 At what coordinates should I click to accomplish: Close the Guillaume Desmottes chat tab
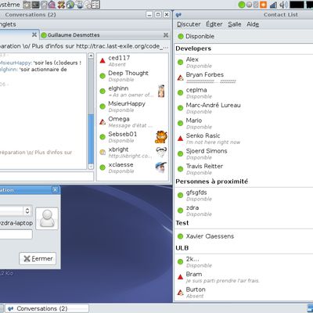166,34
